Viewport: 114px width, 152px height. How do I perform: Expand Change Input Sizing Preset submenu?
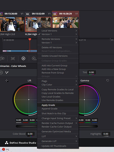(x=58, y=118)
